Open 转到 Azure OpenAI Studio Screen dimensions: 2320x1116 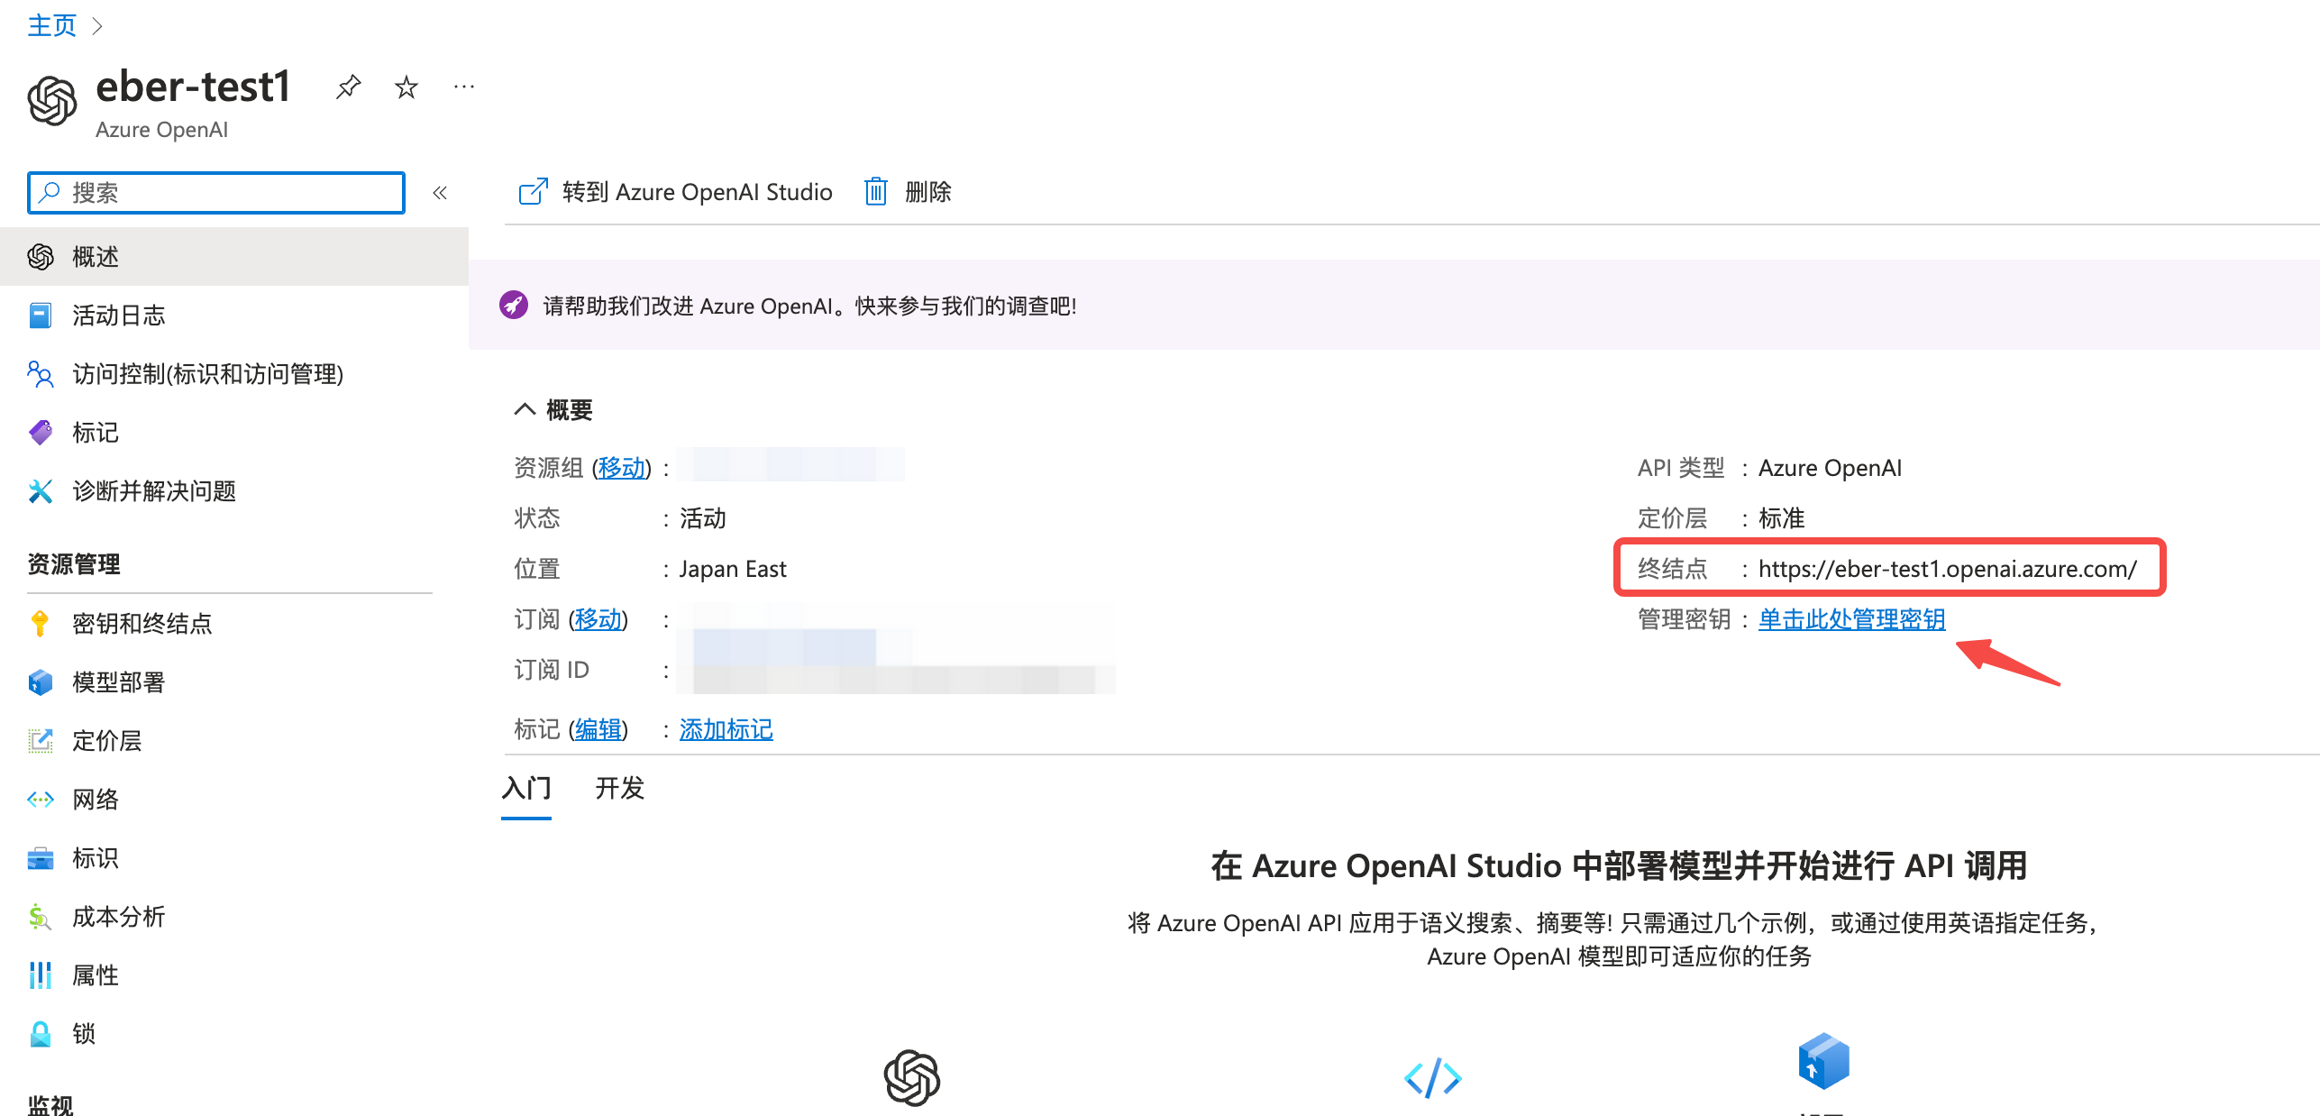(x=675, y=192)
